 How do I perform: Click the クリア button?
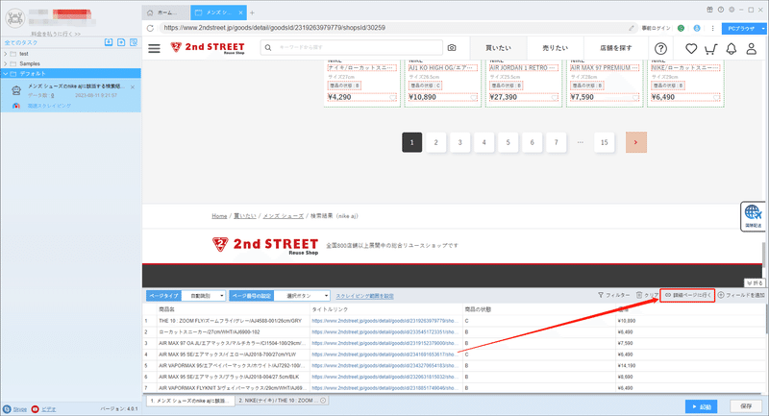[x=647, y=295]
